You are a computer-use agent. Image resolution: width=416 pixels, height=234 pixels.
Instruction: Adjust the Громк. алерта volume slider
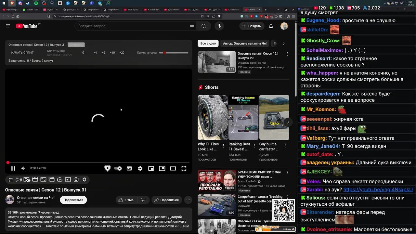pos(174,53)
